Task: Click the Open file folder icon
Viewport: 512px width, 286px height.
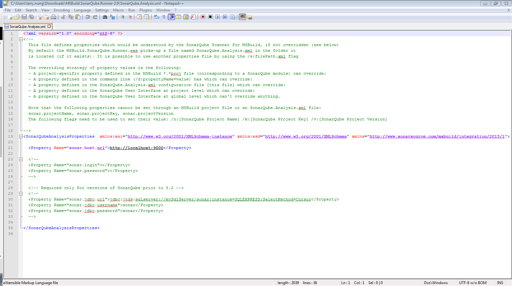Action: (x=17, y=17)
